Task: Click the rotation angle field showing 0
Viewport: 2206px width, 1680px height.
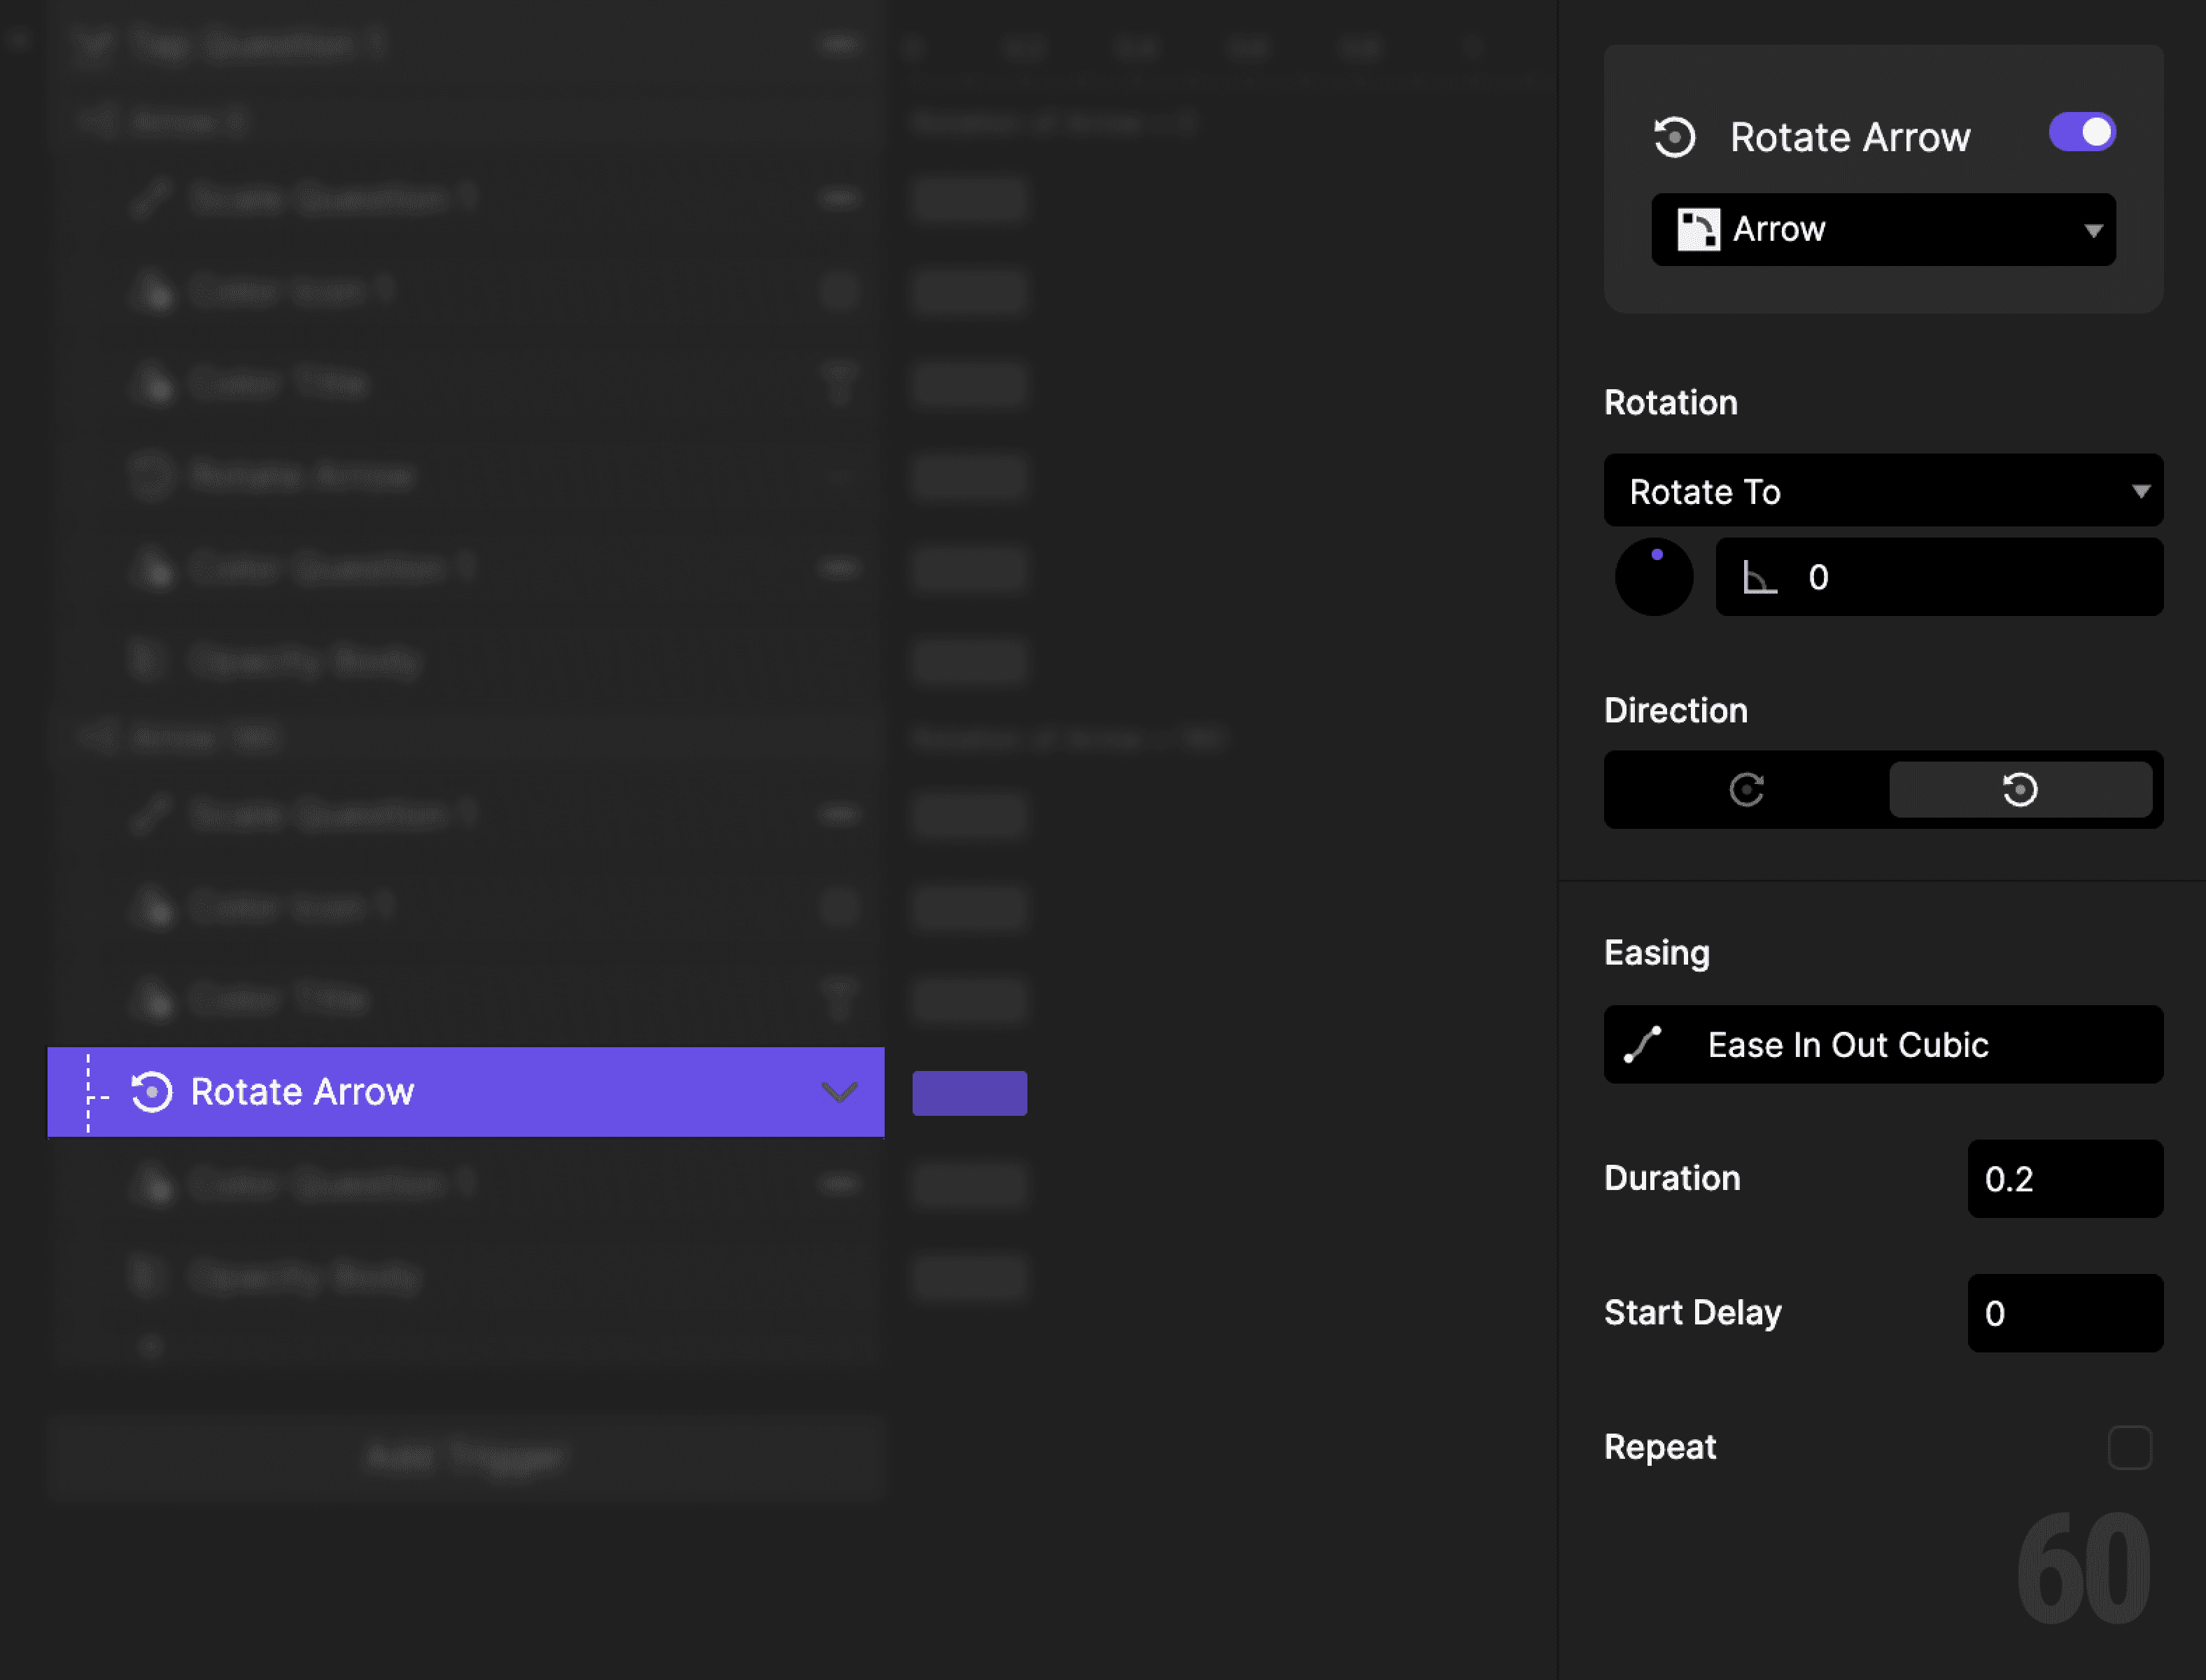Action: click(1939, 577)
